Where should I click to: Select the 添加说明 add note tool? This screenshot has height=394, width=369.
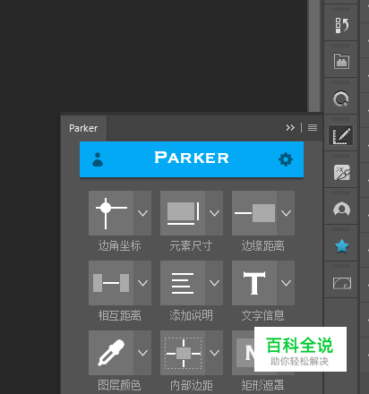(183, 283)
